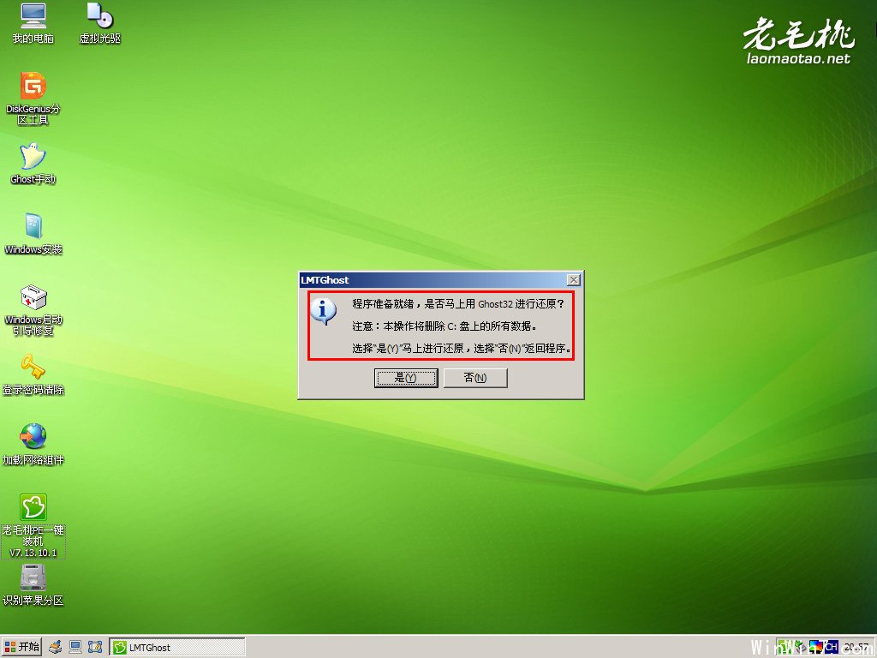Open the Start (开始) menu
The width and height of the screenshot is (877, 658).
[22, 647]
